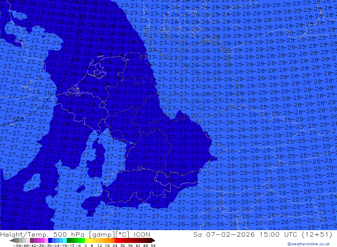
Task: Click the "(12+51)" forecast run text
Action: 317,234
